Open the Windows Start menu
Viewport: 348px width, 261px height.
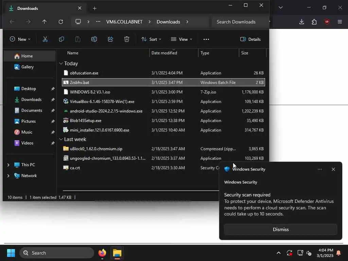pyautogui.click(x=11, y=253)
